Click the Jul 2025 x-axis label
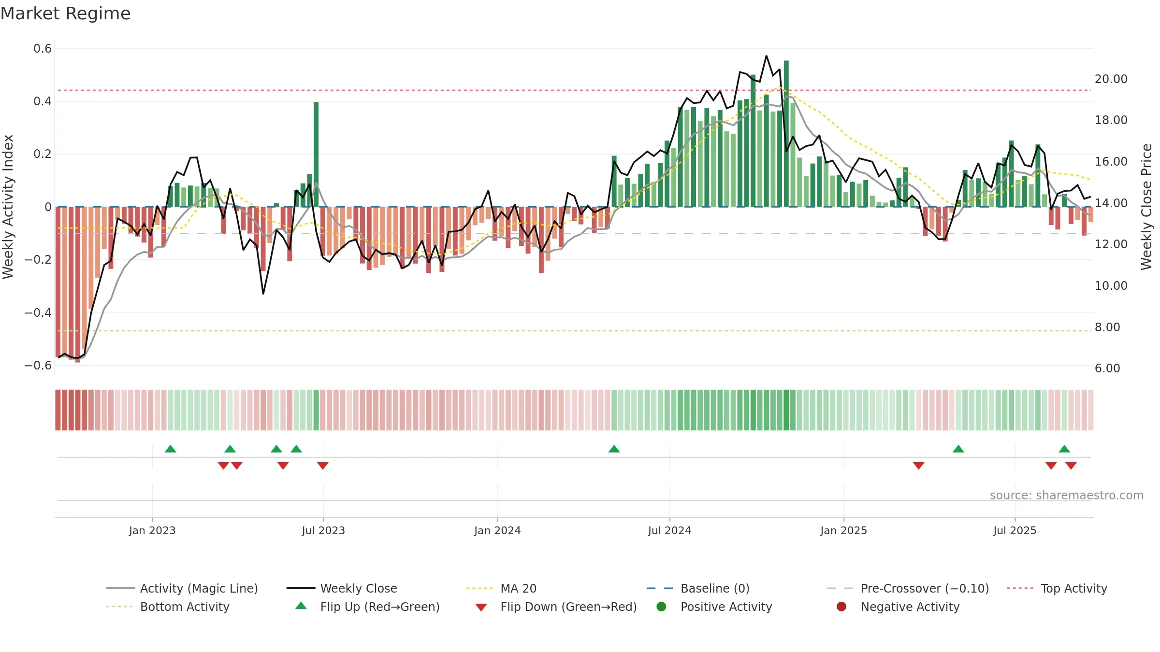Image resolution: width=1160 pixels, height=652 pixels. pos(1015,531)
